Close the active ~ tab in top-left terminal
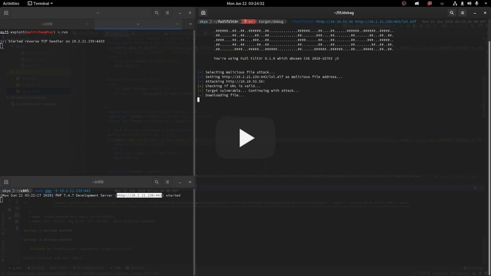The width and height of the screenshot is (491, 276). pyautogui.click(x=177, y=24)
